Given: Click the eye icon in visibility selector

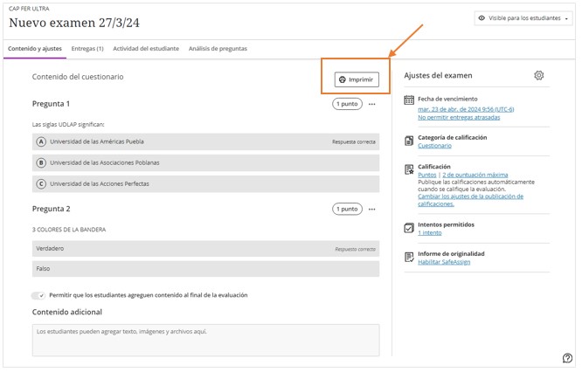Looking at the screenshot, I should point(482,18).
